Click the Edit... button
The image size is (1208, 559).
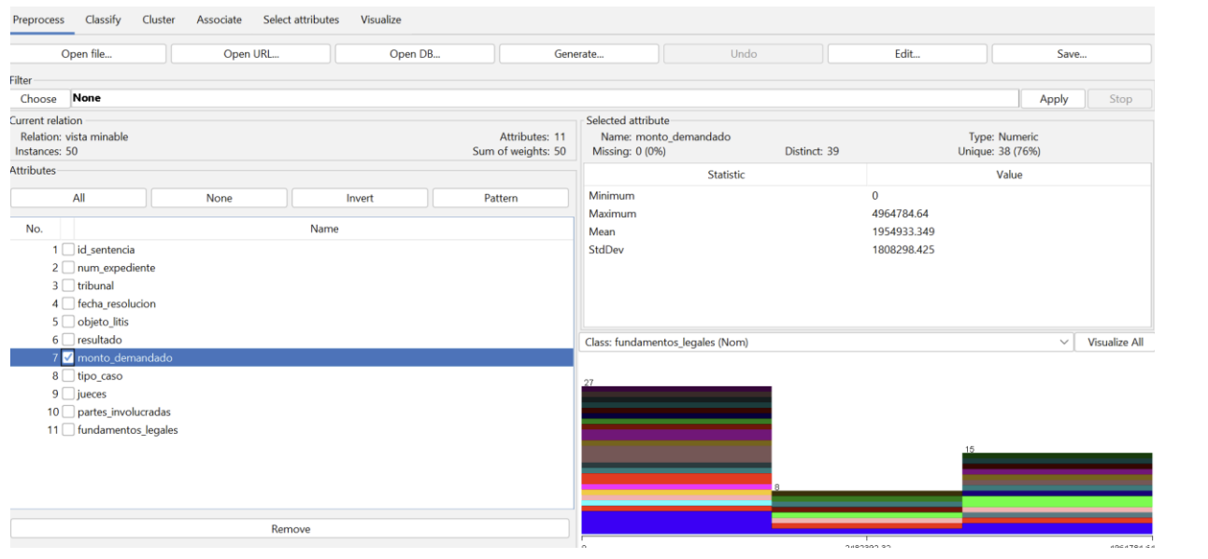(x=907, y=54)
